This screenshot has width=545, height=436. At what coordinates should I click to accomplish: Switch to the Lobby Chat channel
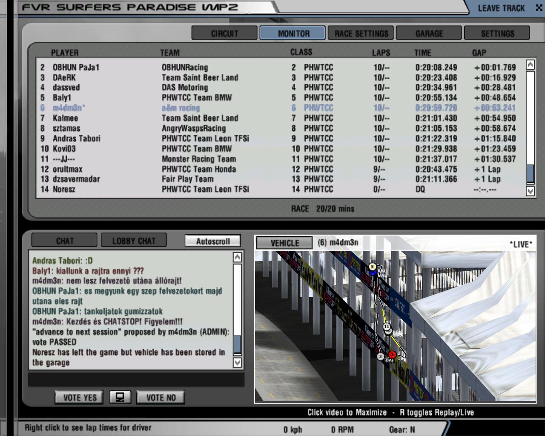[x=134, y=241]
